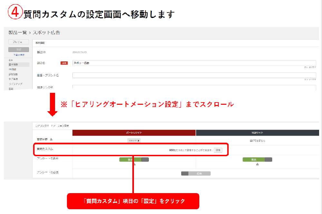
Task: Toggle アンケート display switch for 特設サイト
Action: [x=257, y=159]
